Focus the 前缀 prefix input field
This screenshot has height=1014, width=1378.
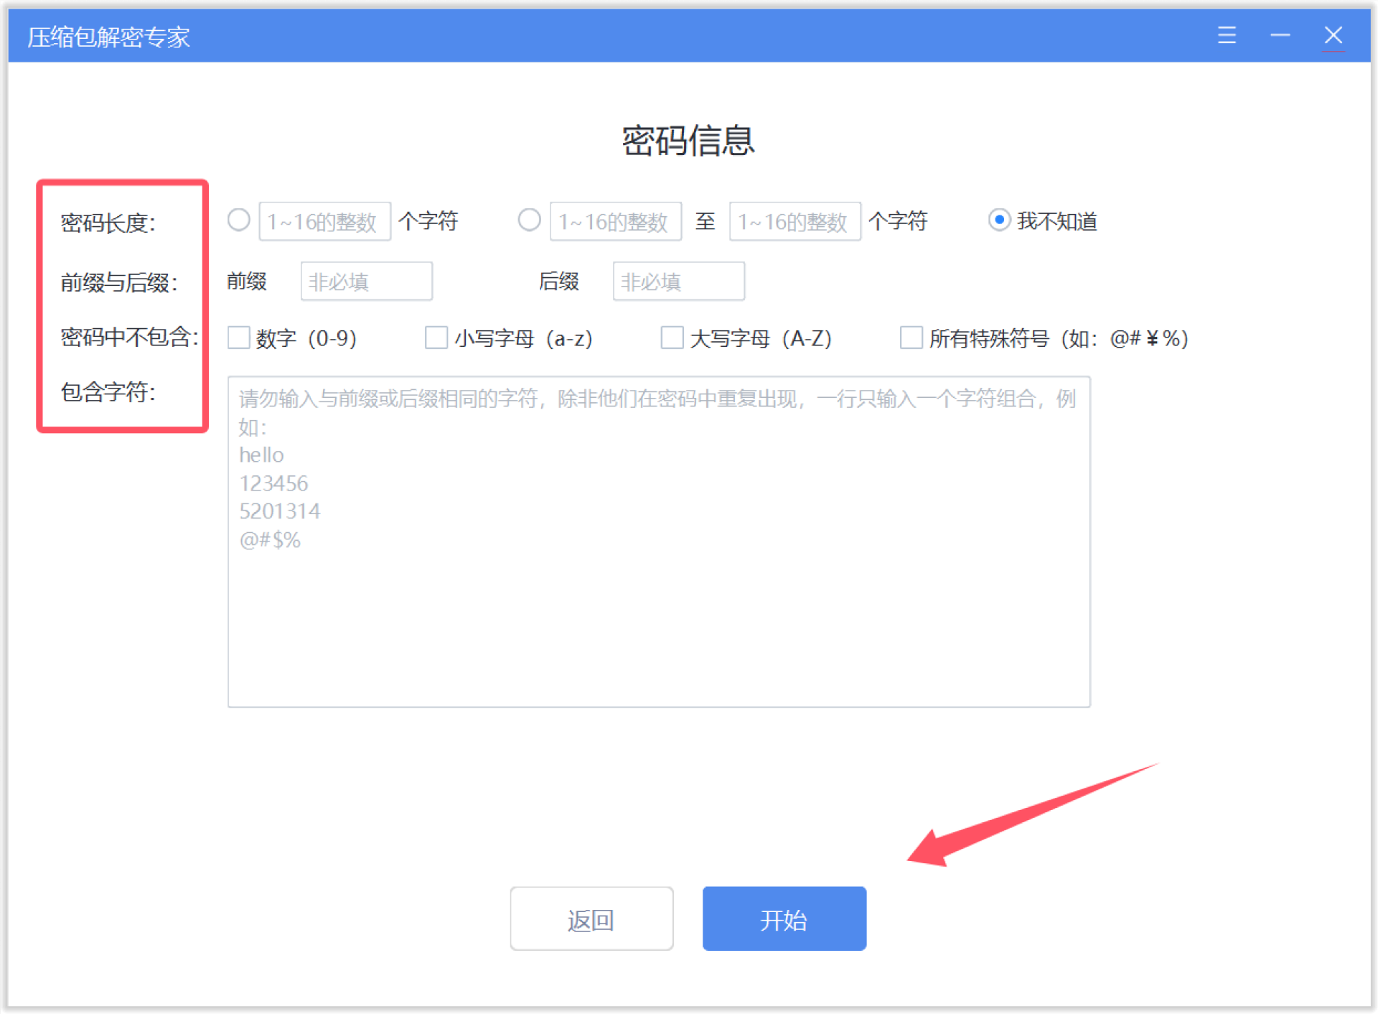366,282
